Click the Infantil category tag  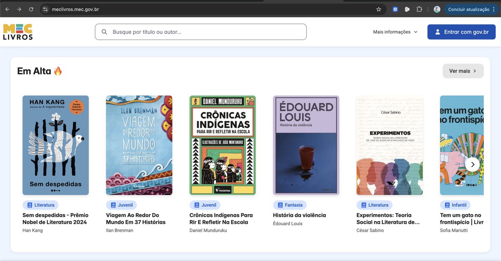tap(455, 205)
